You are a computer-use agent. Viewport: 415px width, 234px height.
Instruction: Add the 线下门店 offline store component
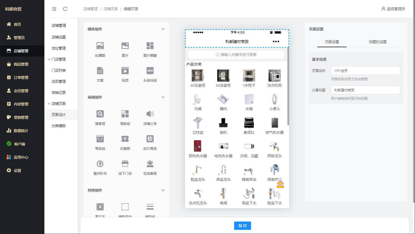125,168
